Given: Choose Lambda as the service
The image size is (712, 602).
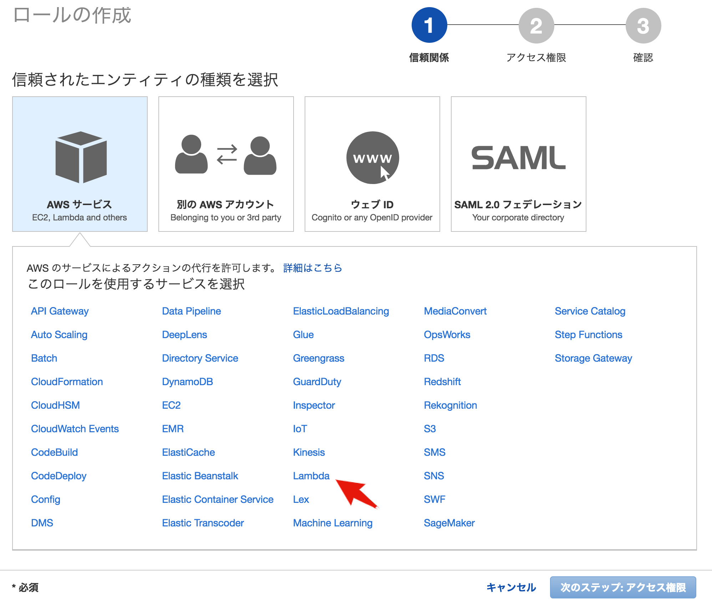Looking at the screenshot, I should (311, 476).
